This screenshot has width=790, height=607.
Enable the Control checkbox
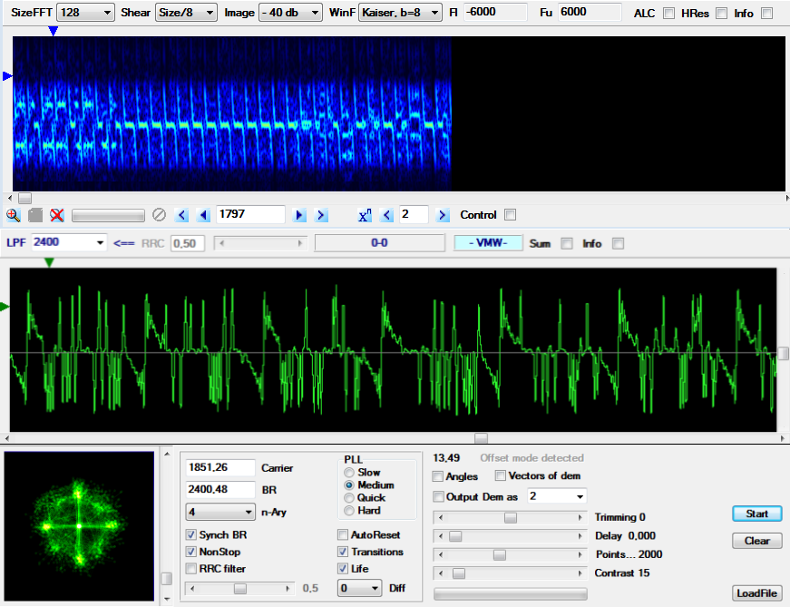pos(511,215)
